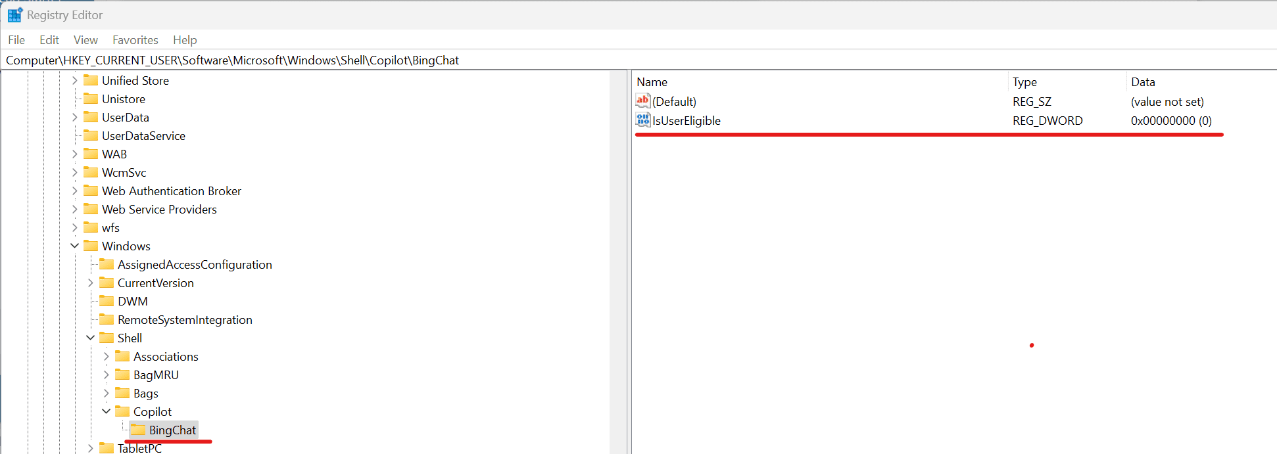
Task: Select the UserDataService key label
Action: 143,136
